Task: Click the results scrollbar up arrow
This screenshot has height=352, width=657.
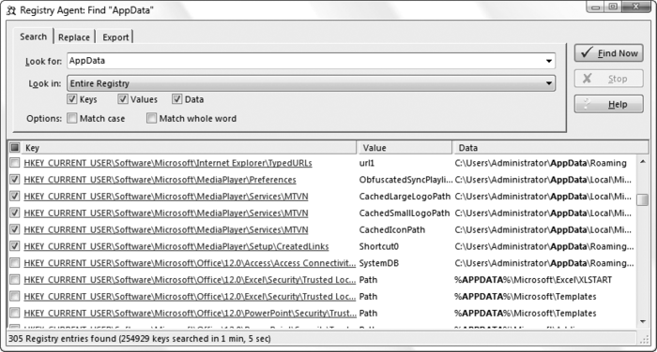Action: [643, 162]
